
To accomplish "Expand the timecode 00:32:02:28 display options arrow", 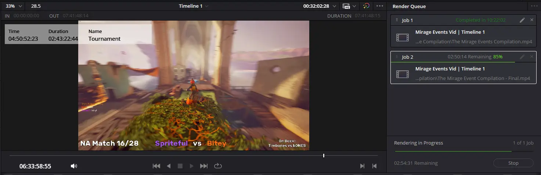I will (x=334, y=6).
